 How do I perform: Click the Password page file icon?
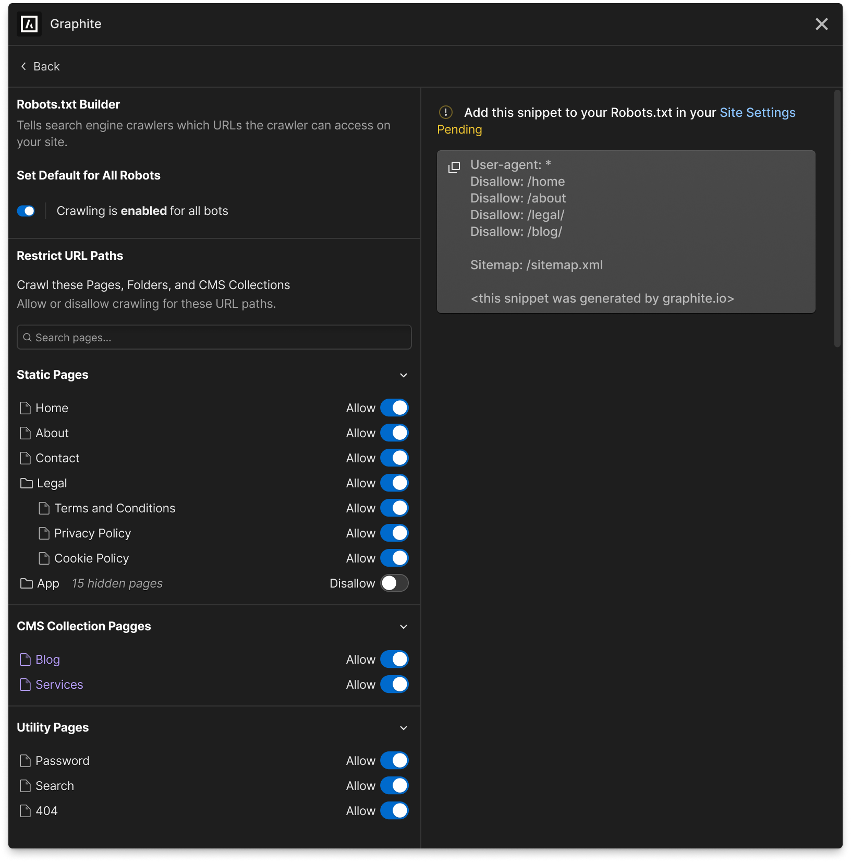25,761
